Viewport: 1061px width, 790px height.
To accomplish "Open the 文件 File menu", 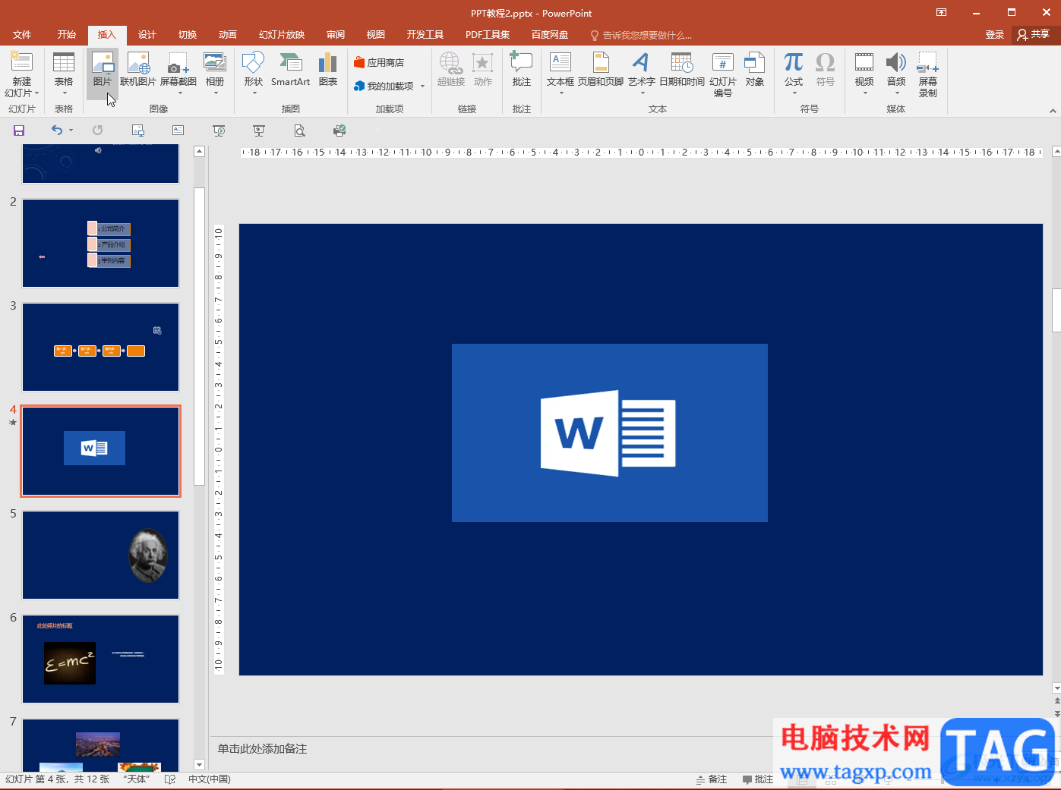I will [x=22, y=35].
